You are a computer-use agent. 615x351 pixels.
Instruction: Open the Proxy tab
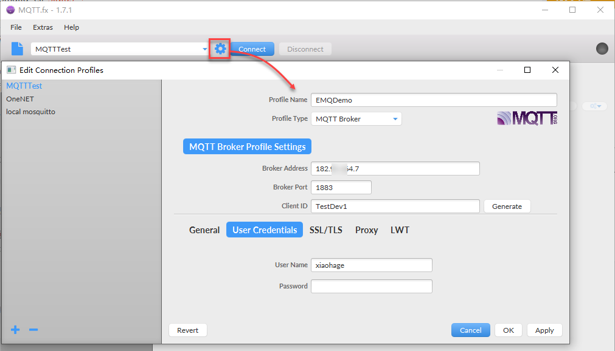pyautogui.click(x=366, y=230)
